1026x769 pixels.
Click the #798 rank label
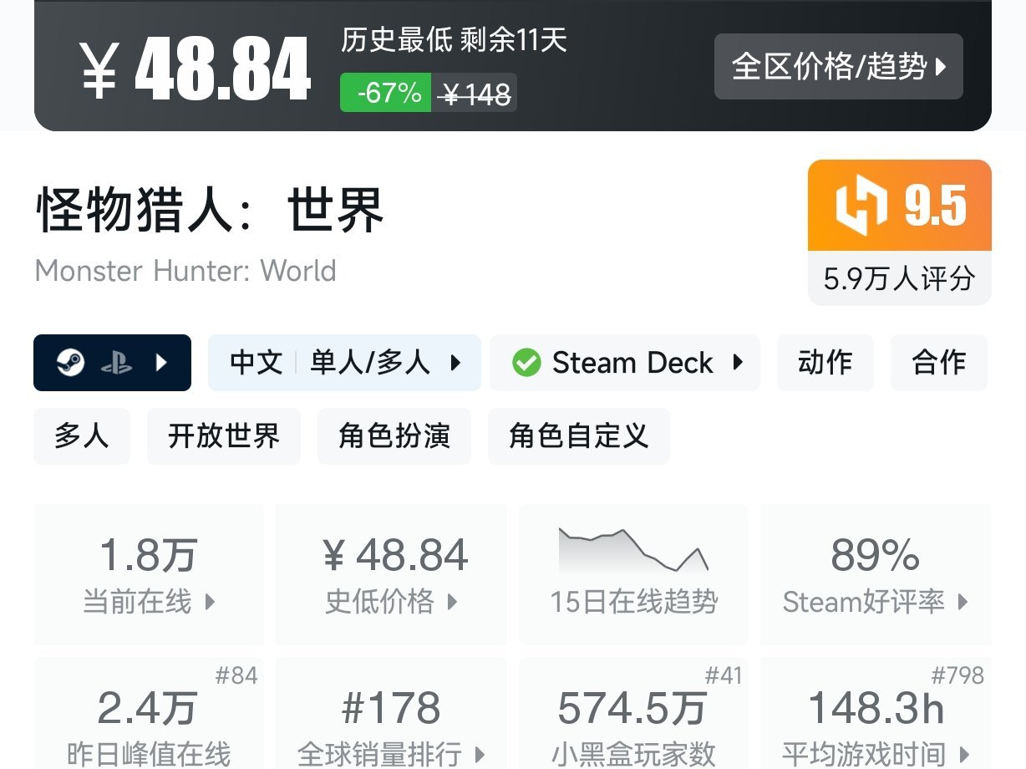coord(957,675)
